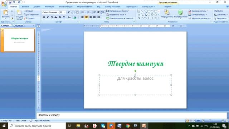The height and width of the screenshot is (129, 229).
Task: Switch to slide sorter view icon
Action: [191, 120]
